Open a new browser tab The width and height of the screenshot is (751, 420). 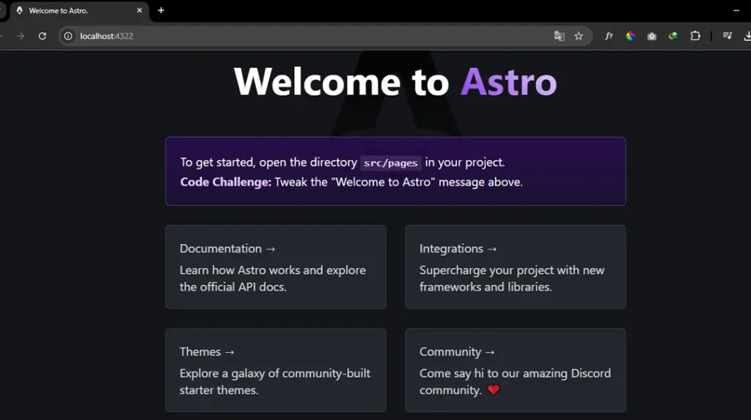(161, 10)
